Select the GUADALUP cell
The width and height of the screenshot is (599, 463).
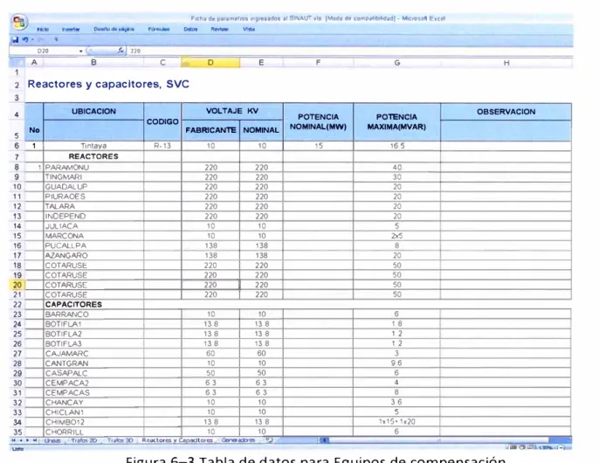(93, 187)
